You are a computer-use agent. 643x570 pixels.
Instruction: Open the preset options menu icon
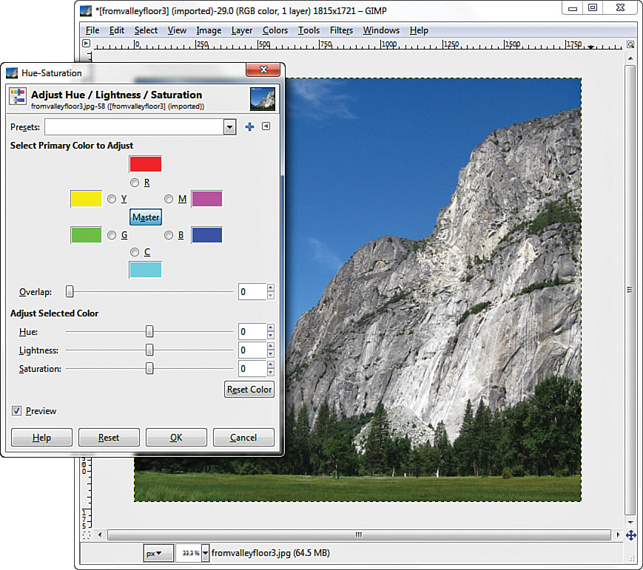click(x=265, y=126)
